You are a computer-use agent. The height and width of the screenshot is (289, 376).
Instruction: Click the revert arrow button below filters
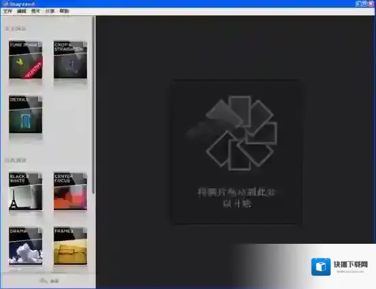tap(49, 281)
